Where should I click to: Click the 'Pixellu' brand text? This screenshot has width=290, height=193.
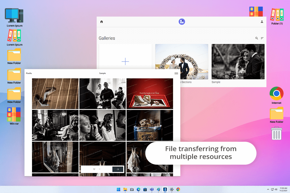[x=29, y=73]
